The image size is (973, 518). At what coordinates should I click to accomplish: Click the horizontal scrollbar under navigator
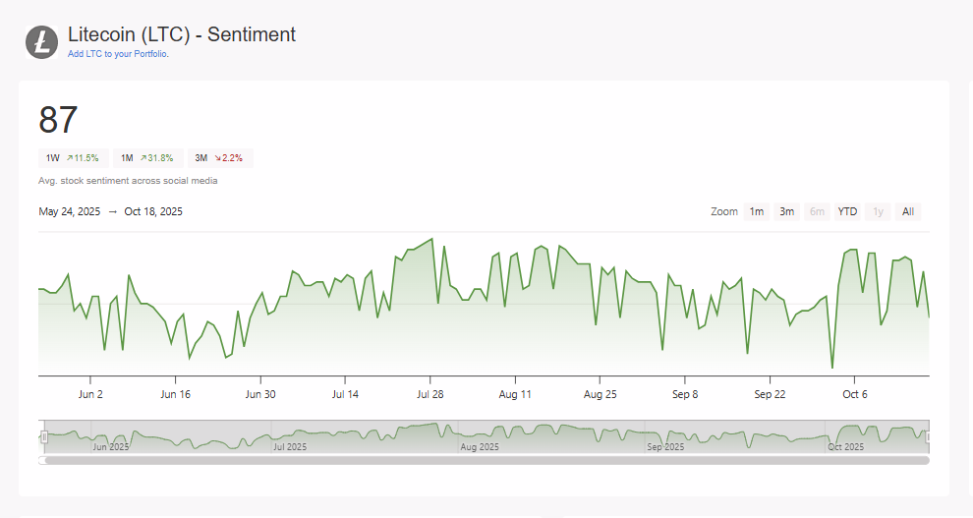pos(487,460)
